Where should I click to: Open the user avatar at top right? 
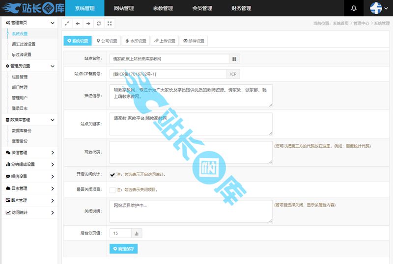tap(377, 8)
